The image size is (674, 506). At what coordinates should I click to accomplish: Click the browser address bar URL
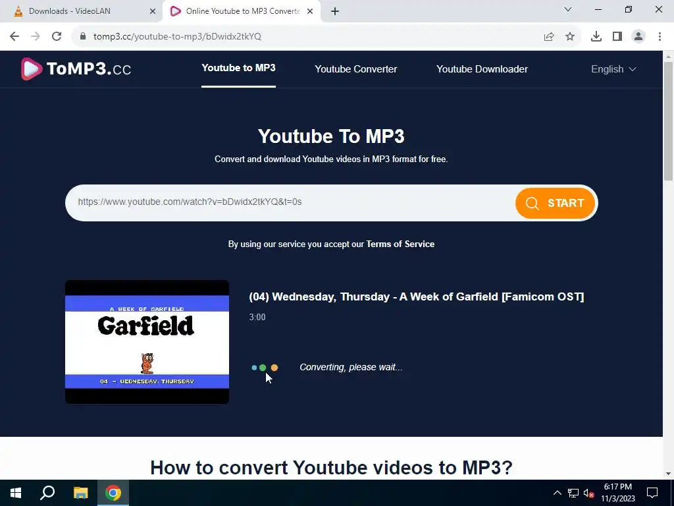(177, 37)
